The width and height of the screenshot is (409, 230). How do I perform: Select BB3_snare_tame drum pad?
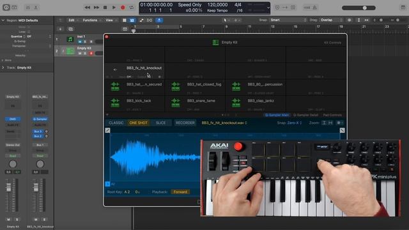[x=195, y=103]
